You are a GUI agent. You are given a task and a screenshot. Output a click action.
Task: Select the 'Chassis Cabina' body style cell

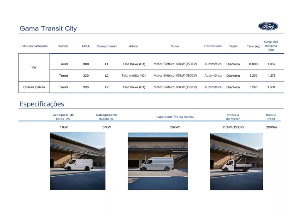34,87
